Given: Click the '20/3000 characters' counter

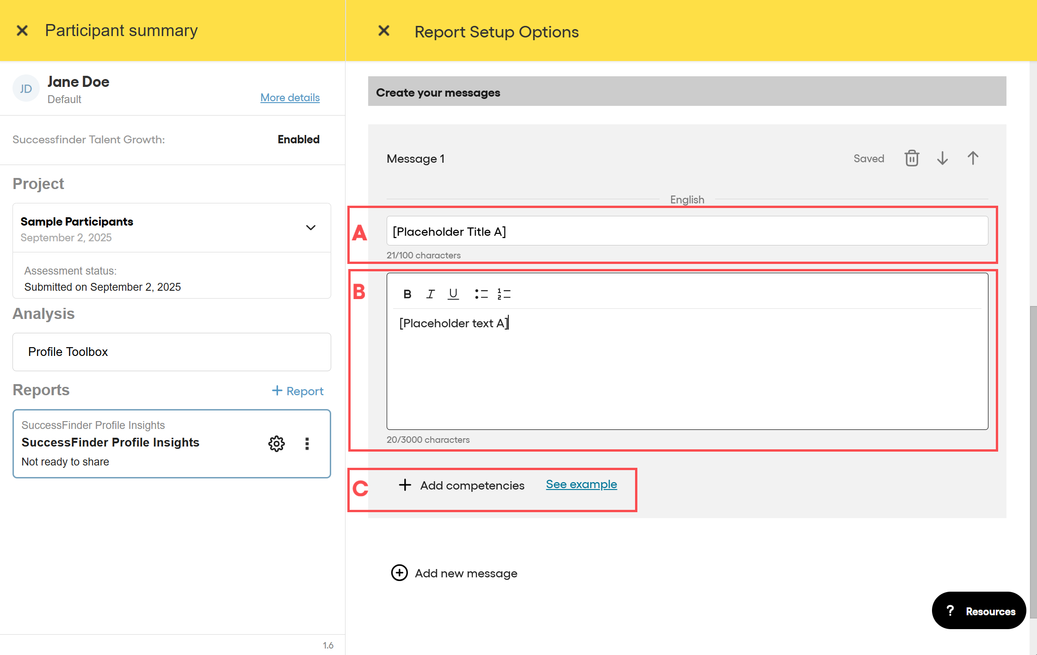Looking at the screenshot, I should (x=428, y=440).
